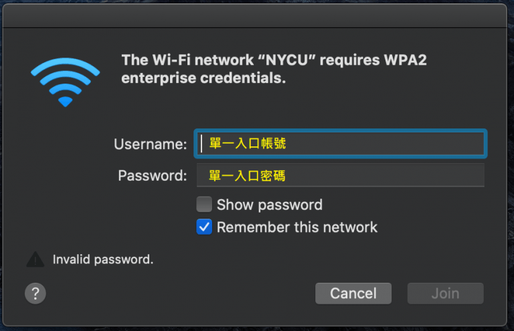Focus the Username input field

(388, 144)
